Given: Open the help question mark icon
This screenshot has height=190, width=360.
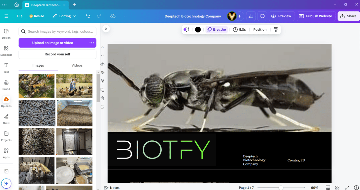Looking at the screenshot, I should (356, 187).
